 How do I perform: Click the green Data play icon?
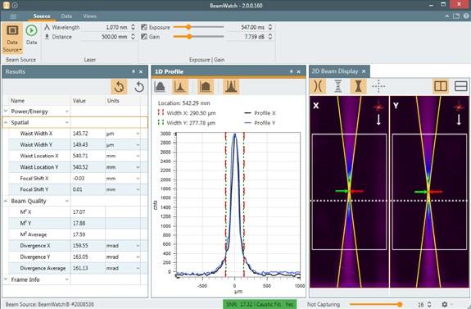click(31, 30)
